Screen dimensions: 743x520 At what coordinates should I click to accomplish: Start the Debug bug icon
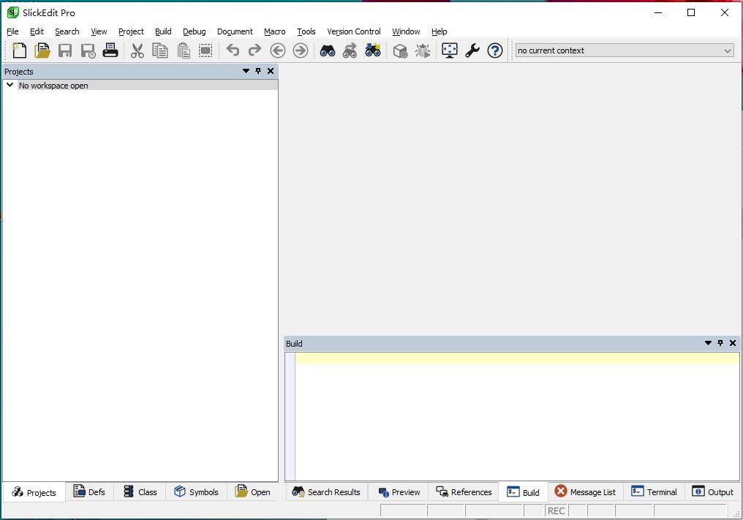click(x=423, y=50)
